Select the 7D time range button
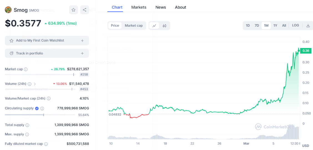313x150 pixels. click(x=257, y=26)
